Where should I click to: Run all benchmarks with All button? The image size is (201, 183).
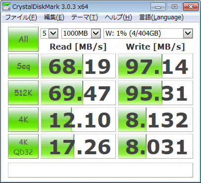pyautogui.click(x=23, y=39)
